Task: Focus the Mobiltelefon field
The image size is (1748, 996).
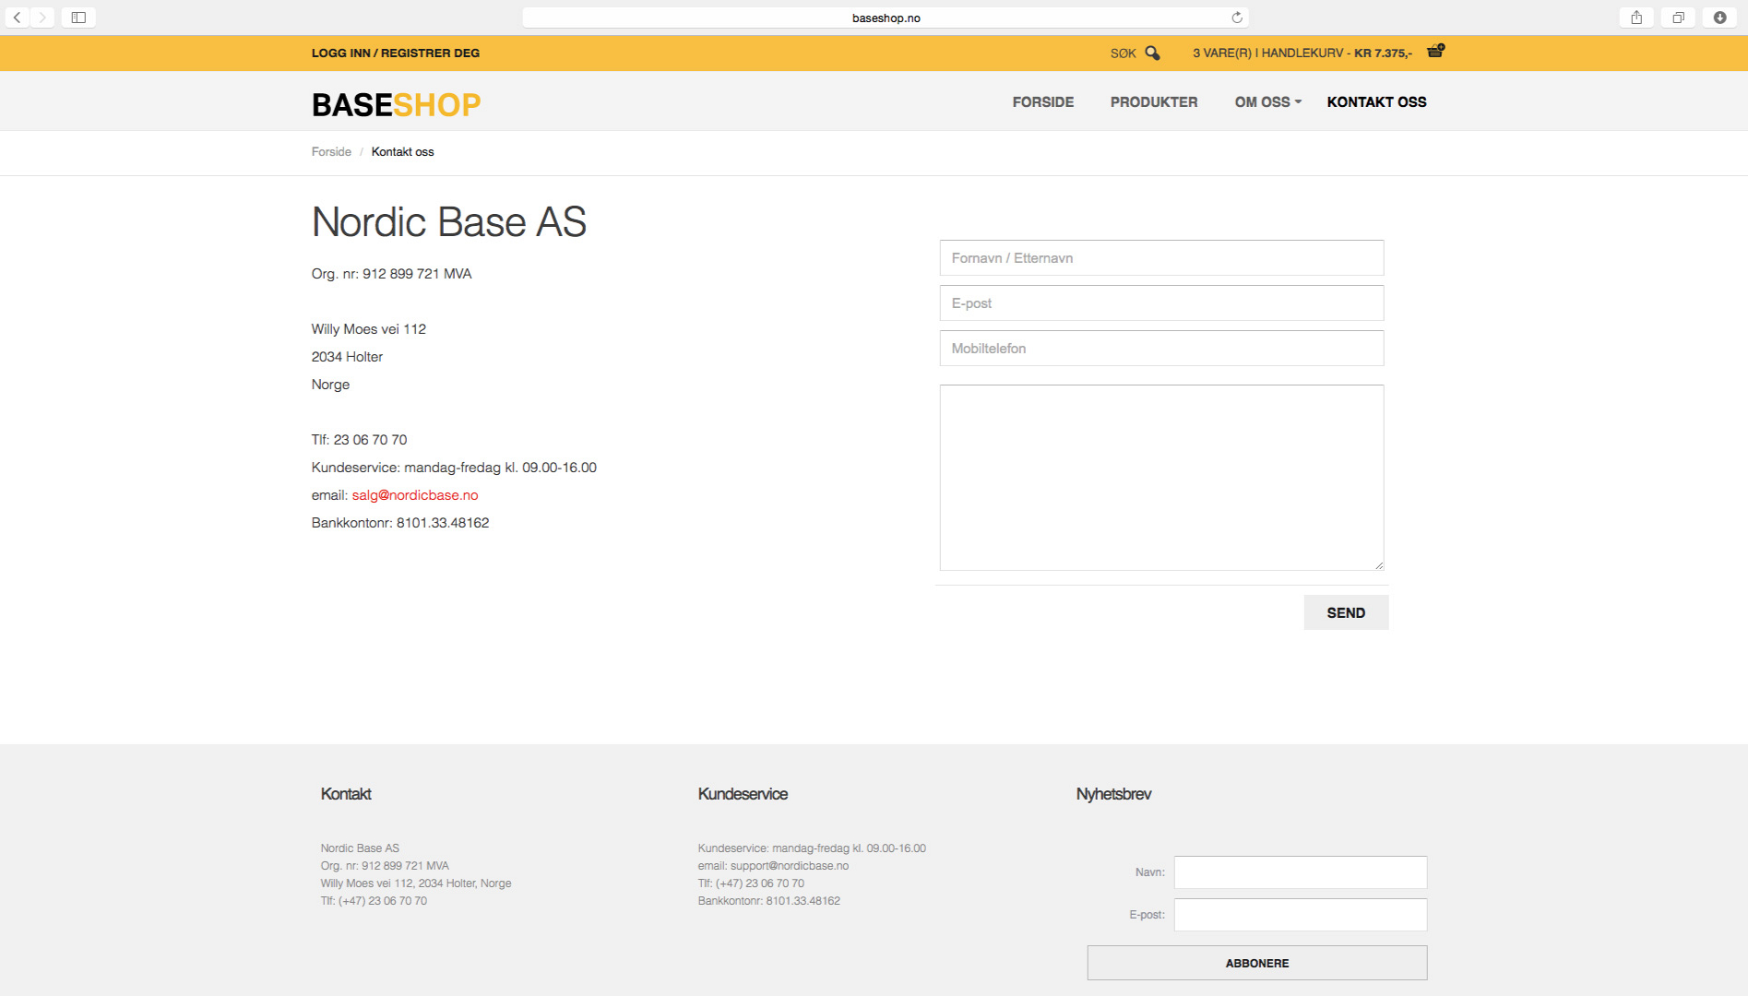Action: [x=1161, y=349]
